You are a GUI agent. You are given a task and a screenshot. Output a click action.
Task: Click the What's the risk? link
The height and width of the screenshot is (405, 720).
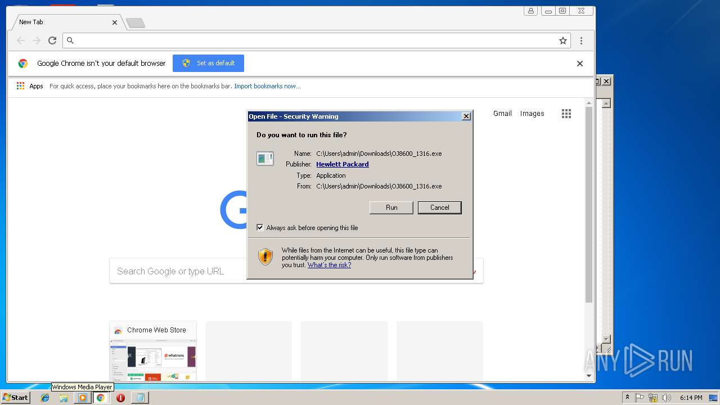tap(329, 265)
